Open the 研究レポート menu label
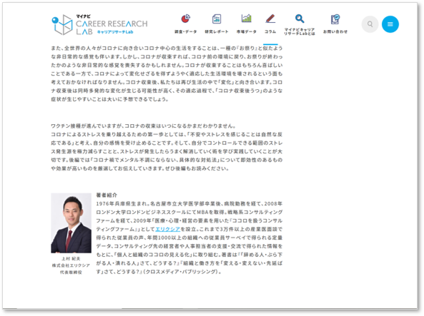Image resolution: width=424 pixels, height=316 pixels. pos(217,31)
